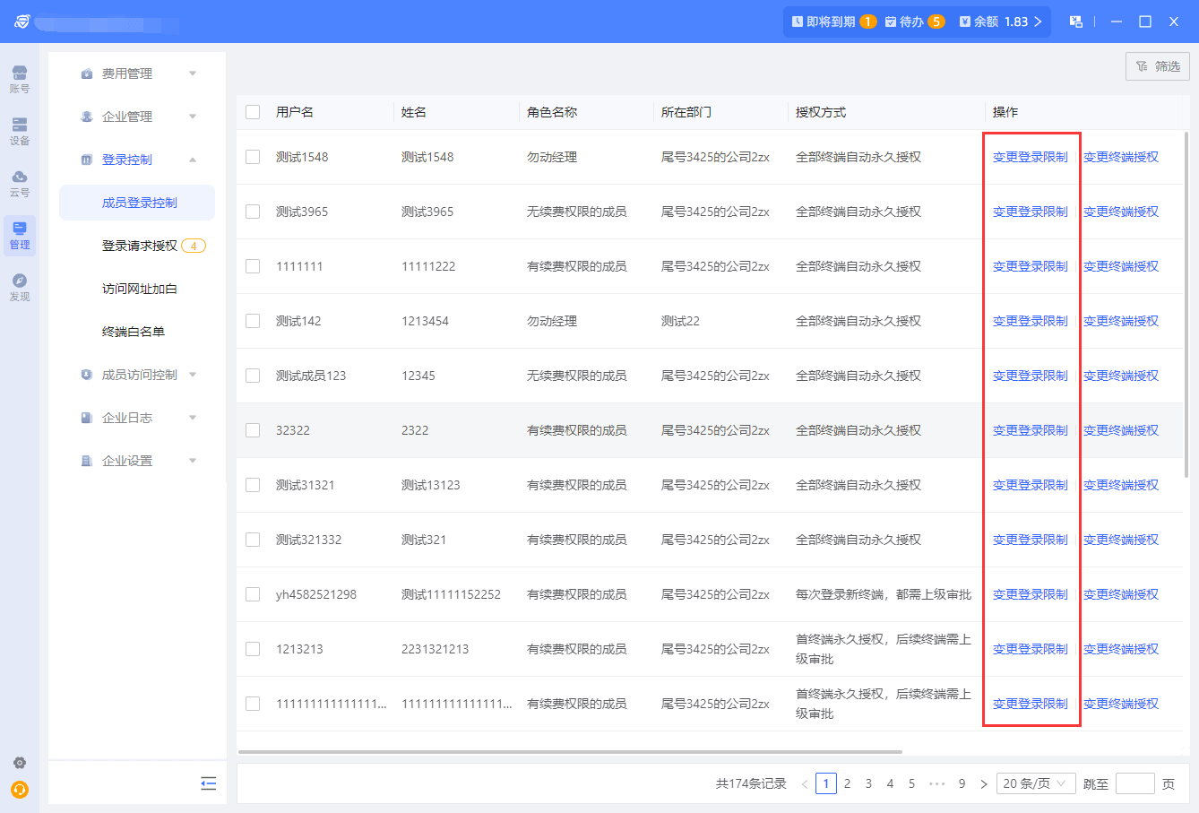Go to the 设备 sidebar icon
This screenshot has height=813, width=1199.
(x=20, y=131)
